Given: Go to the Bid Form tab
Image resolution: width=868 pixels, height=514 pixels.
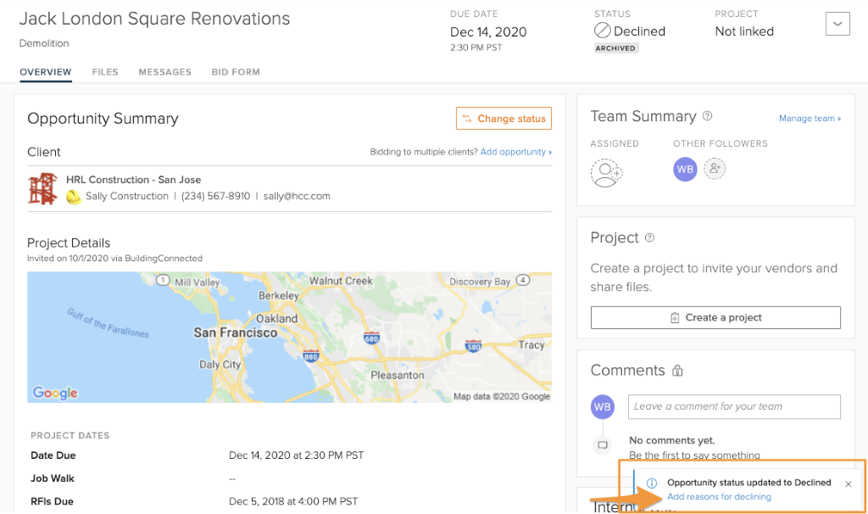Looking at the screenshot, I should pos(236,72).
